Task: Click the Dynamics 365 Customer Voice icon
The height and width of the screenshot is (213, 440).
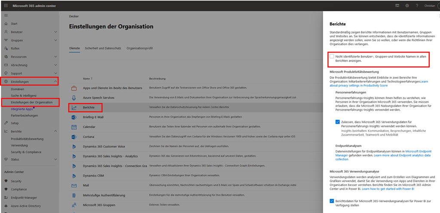Action: [74, 146]
